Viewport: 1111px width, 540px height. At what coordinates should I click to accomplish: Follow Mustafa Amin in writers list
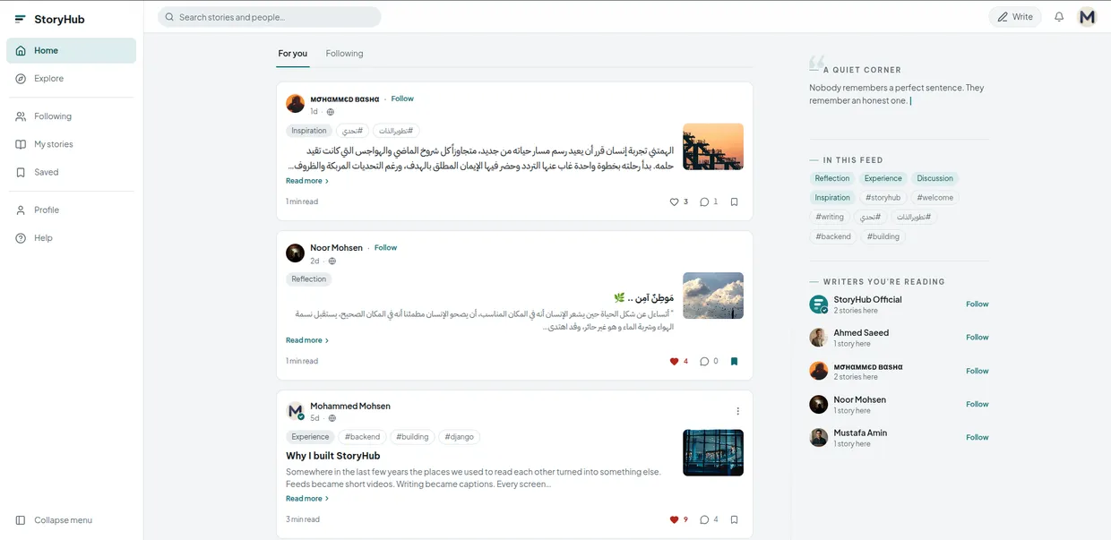pos(977,438)
